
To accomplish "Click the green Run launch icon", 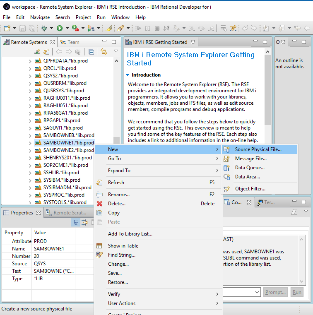I will pos(60,28).
